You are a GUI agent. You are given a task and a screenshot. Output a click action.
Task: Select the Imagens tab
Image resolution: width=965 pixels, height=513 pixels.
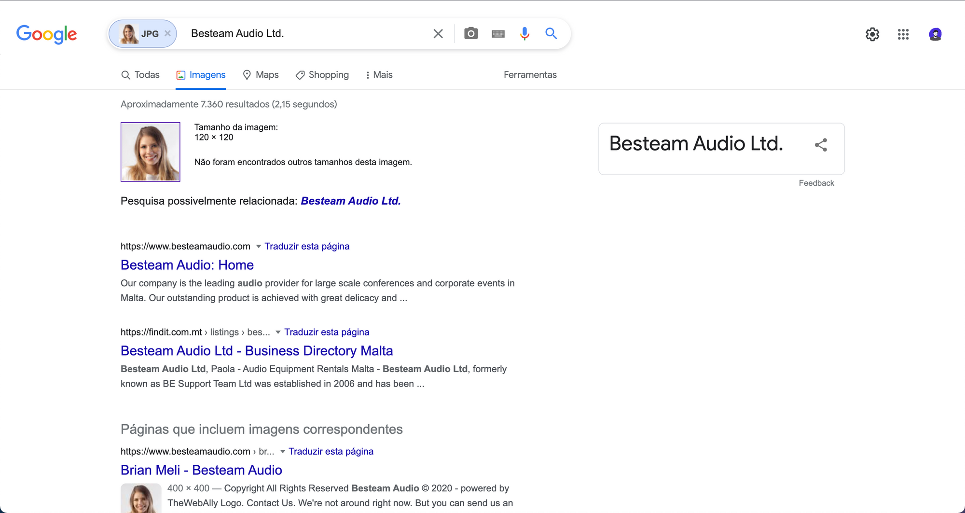(x=201, y=75)
